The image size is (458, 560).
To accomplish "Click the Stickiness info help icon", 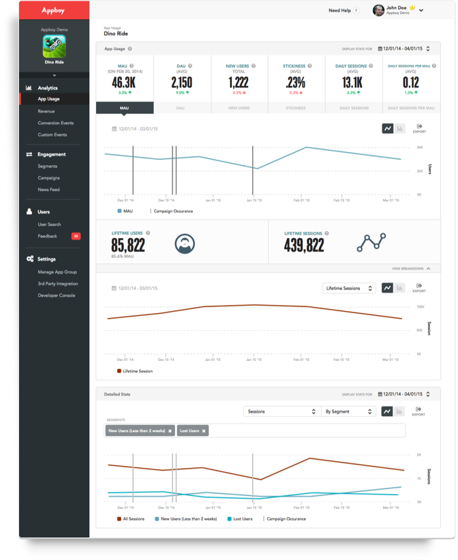I will tap(309, 66).
